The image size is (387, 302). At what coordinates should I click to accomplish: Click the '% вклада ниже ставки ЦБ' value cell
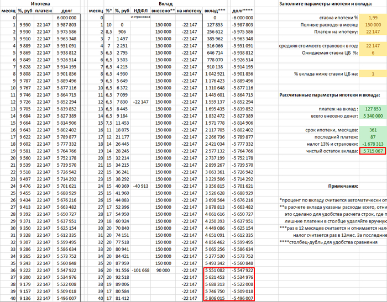pos(373,73)
